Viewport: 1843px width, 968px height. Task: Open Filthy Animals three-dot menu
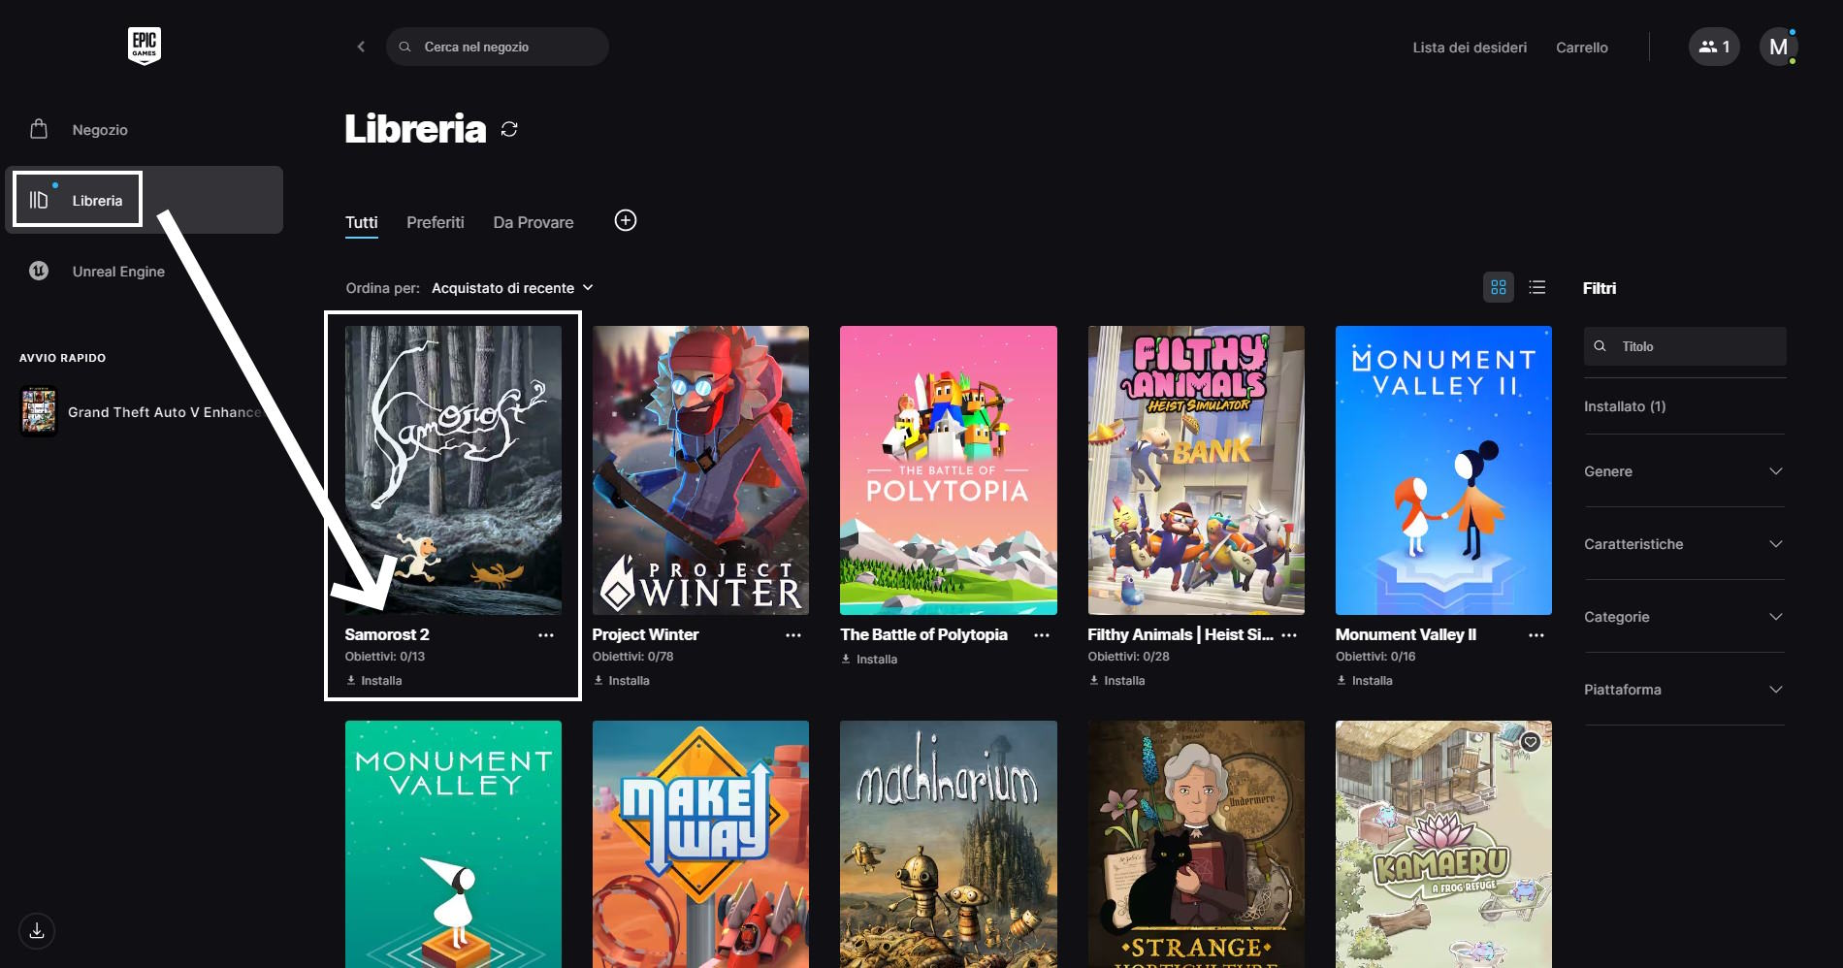tap(1289, 635)
